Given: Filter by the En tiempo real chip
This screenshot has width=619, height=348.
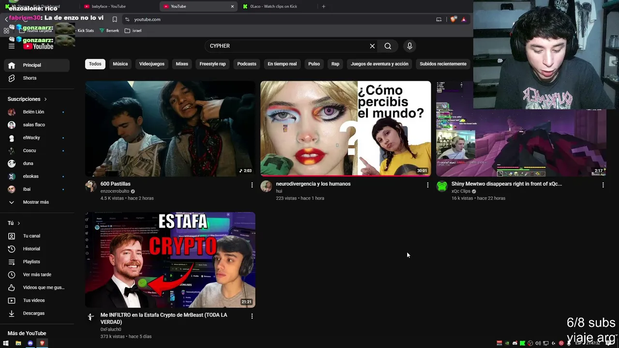Looking at the screenshot, I should [x=282, y=64].
